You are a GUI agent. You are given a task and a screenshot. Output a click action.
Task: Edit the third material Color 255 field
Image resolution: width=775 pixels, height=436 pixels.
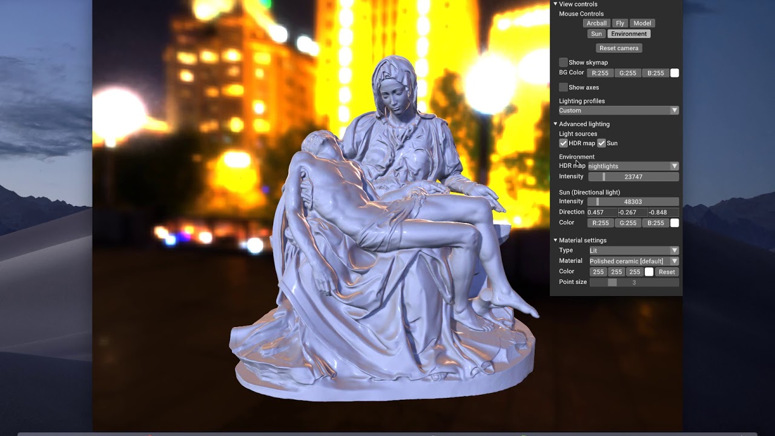[x=635, y=272]
